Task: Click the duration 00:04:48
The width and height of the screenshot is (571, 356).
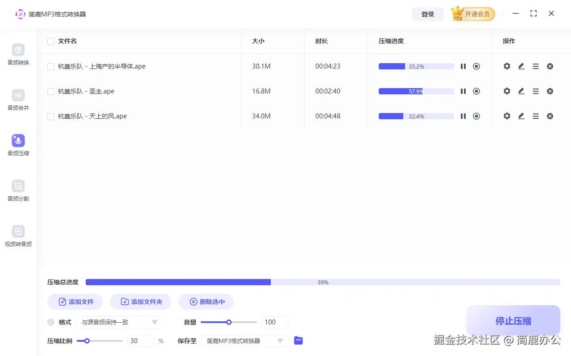Action: [328, 116]
